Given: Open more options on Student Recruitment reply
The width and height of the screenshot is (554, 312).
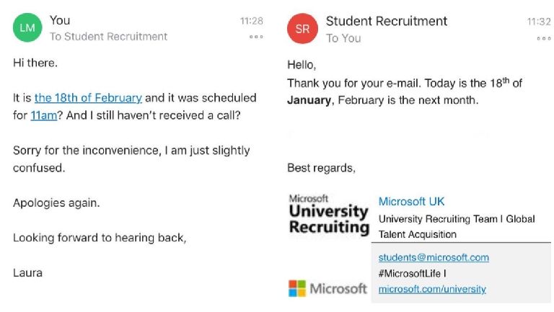Looking at the screenshot, I should click(544, 38).
